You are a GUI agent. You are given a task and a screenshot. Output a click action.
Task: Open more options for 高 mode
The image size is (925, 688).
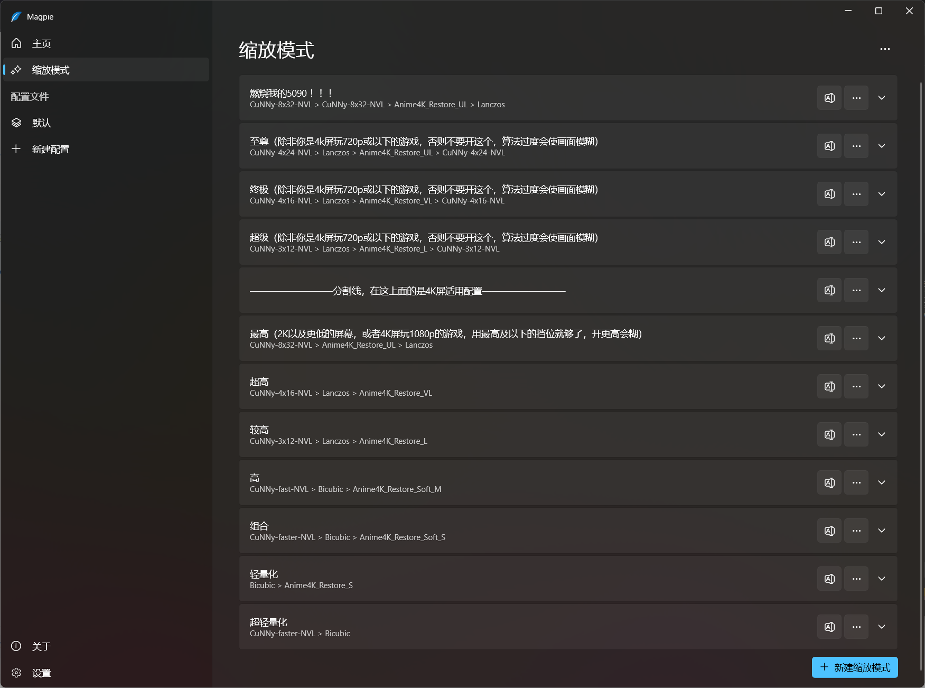(856, 482)
